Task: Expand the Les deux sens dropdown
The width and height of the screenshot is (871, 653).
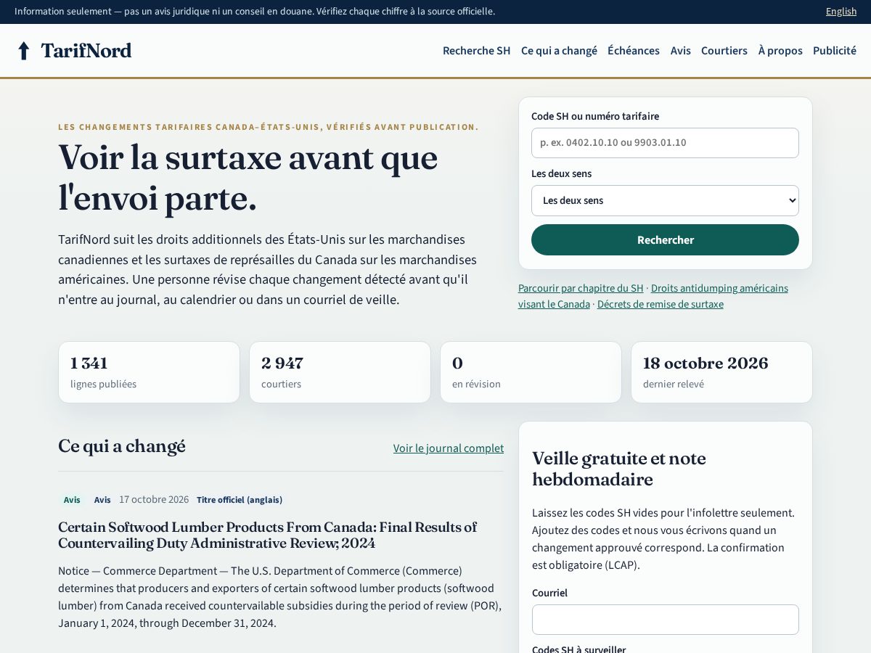Action: [x=665, y=200]
